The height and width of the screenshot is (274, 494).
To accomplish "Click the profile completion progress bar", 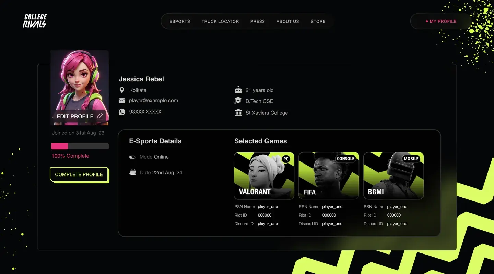I will (80, 146).
